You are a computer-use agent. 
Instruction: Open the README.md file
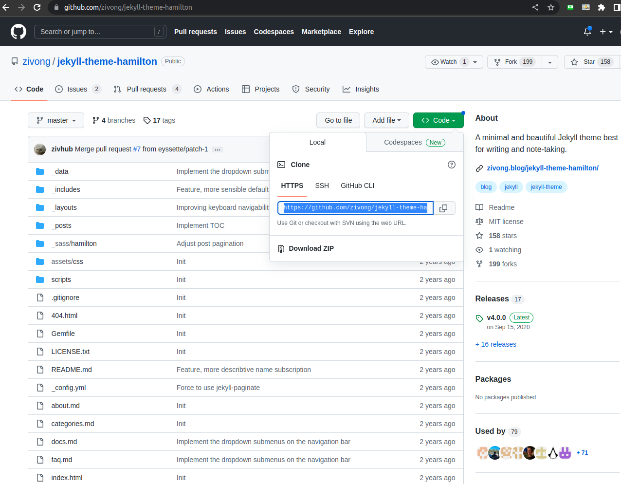coord(72,370)
